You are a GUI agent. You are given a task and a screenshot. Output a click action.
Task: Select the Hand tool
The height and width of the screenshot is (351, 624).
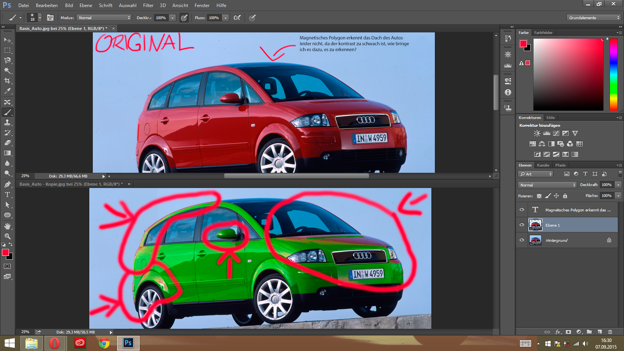point(7,226)
